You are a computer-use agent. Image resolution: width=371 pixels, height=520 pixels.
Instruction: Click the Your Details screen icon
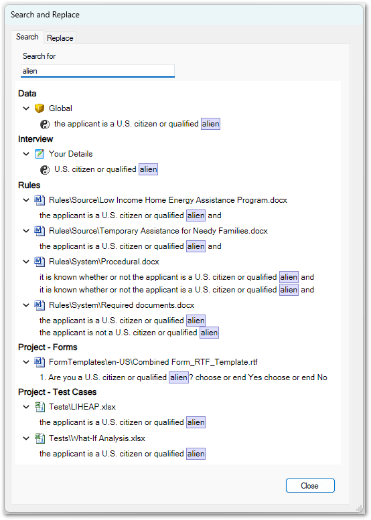pyautogui.click(x=40, y=154)
